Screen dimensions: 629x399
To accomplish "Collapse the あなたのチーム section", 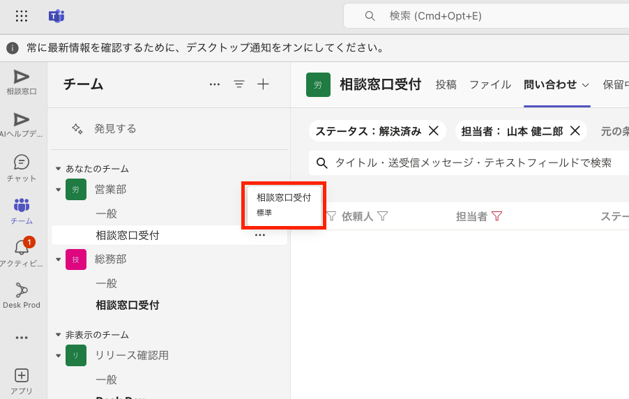I will pos(58,169).
